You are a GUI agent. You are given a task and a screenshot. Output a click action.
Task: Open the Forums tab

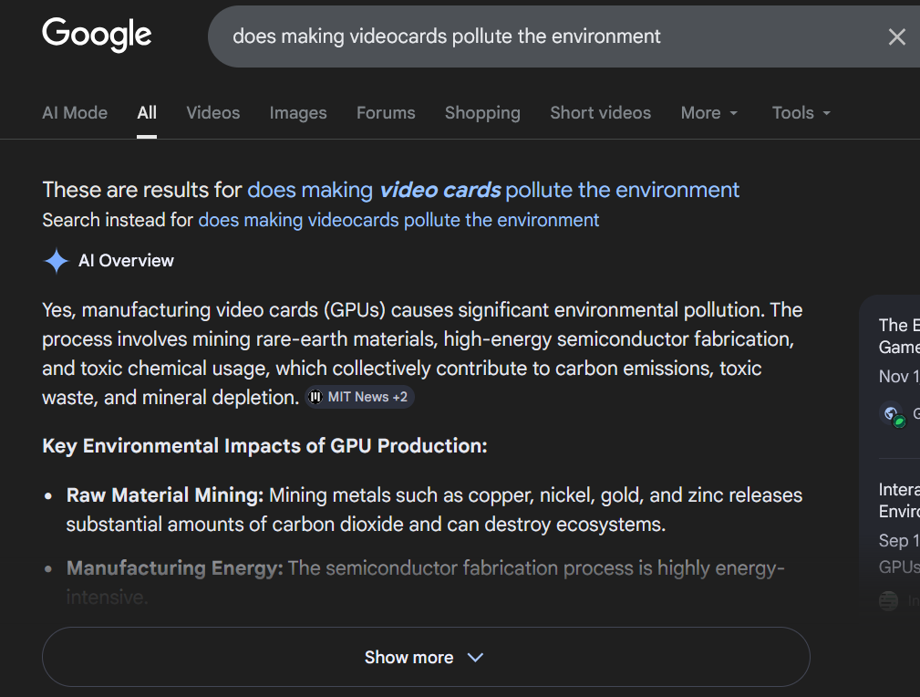coord(386,113)
